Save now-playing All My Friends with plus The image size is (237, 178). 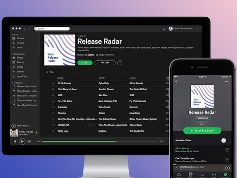(37, 133)
